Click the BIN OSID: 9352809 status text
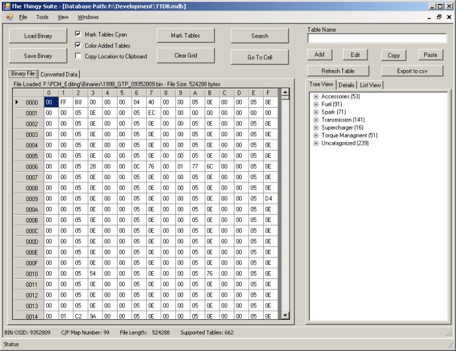The height and width of the screenshot is (351, 456). click(x=27, y=332)
